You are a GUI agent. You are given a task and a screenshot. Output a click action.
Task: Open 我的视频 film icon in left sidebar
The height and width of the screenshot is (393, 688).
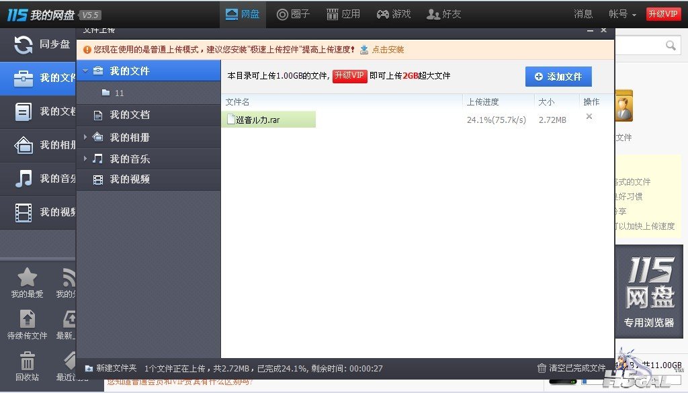pos(24,213)
